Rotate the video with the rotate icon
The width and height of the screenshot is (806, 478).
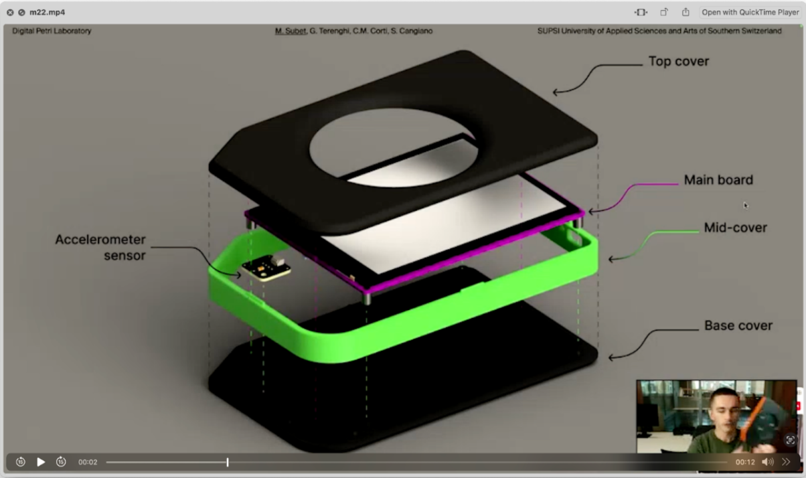coord(664,12)
